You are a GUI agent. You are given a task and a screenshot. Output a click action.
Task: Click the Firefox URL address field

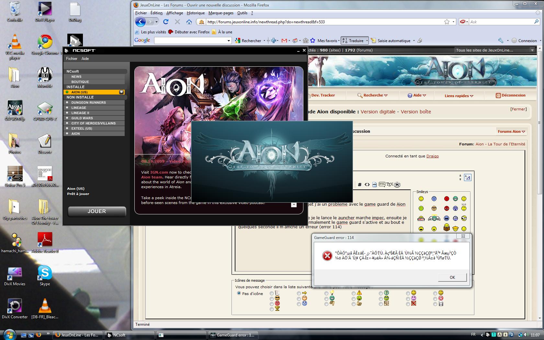(324, 22)
